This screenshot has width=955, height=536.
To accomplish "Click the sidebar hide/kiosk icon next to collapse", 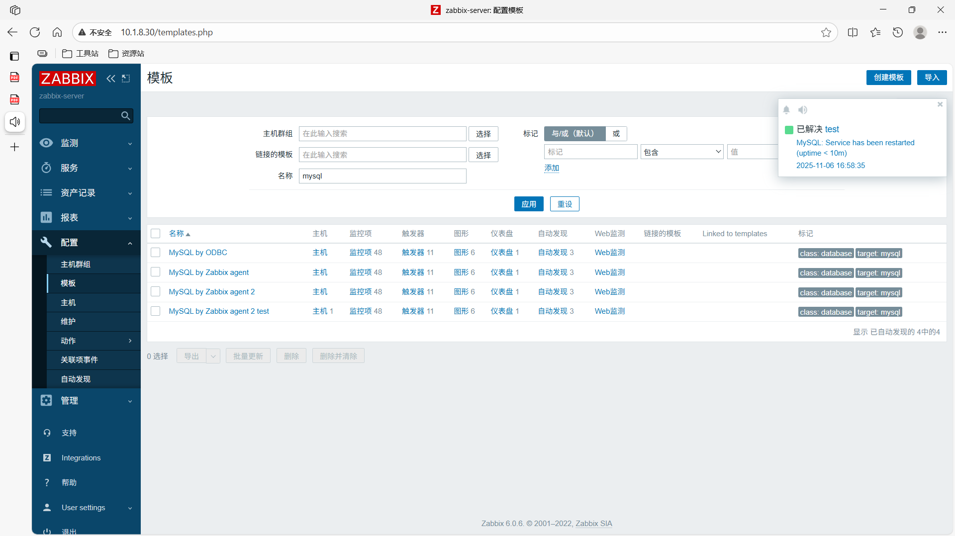I will tap(126, 79).
